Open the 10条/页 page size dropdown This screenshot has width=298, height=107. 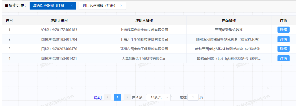158,97
